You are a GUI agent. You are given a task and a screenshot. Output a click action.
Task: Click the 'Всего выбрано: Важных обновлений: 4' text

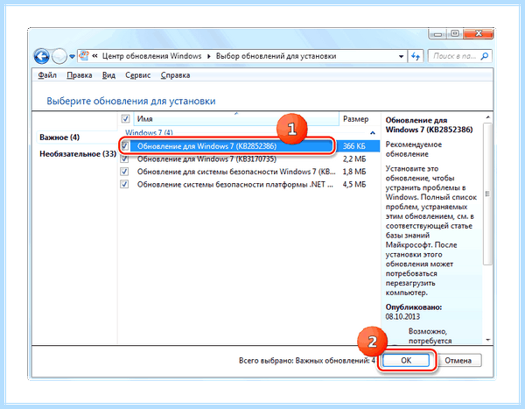[x=307, y=360]
